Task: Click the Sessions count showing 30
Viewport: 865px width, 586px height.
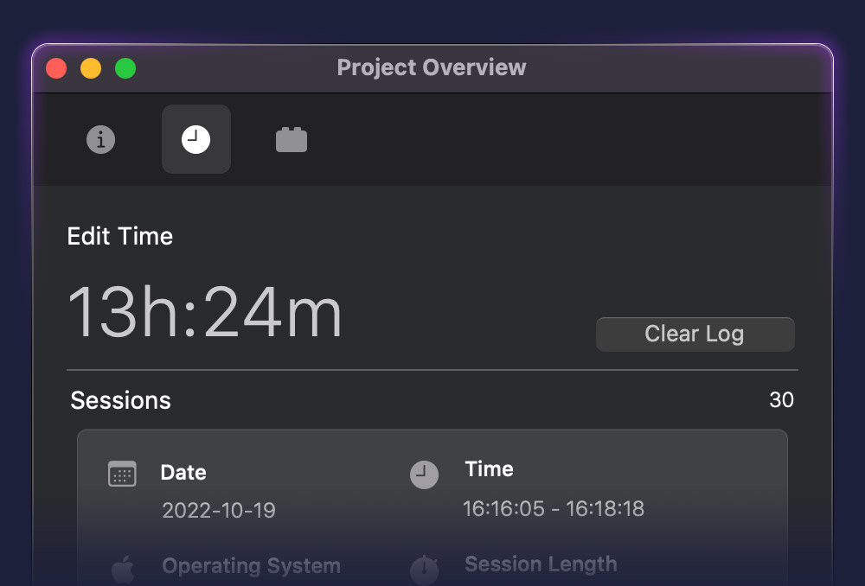Action: (782, 400)
